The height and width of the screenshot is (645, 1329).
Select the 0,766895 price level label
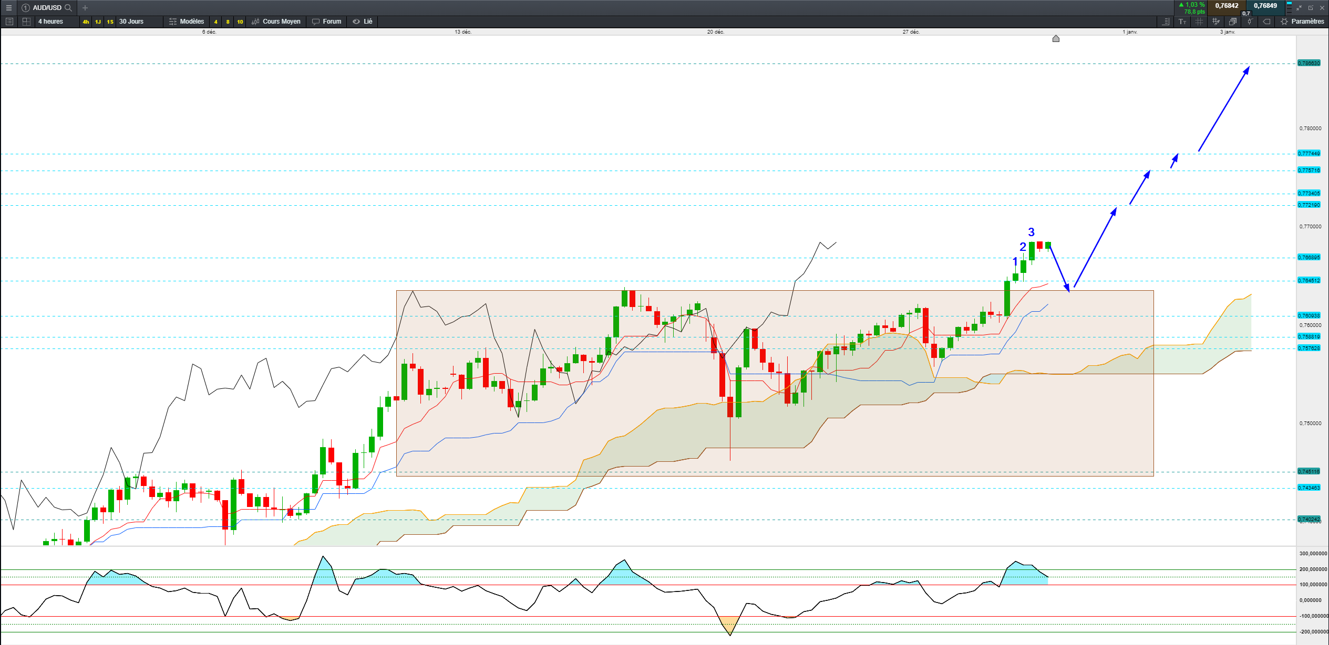pyautogui.click(x=1309, y=258)
